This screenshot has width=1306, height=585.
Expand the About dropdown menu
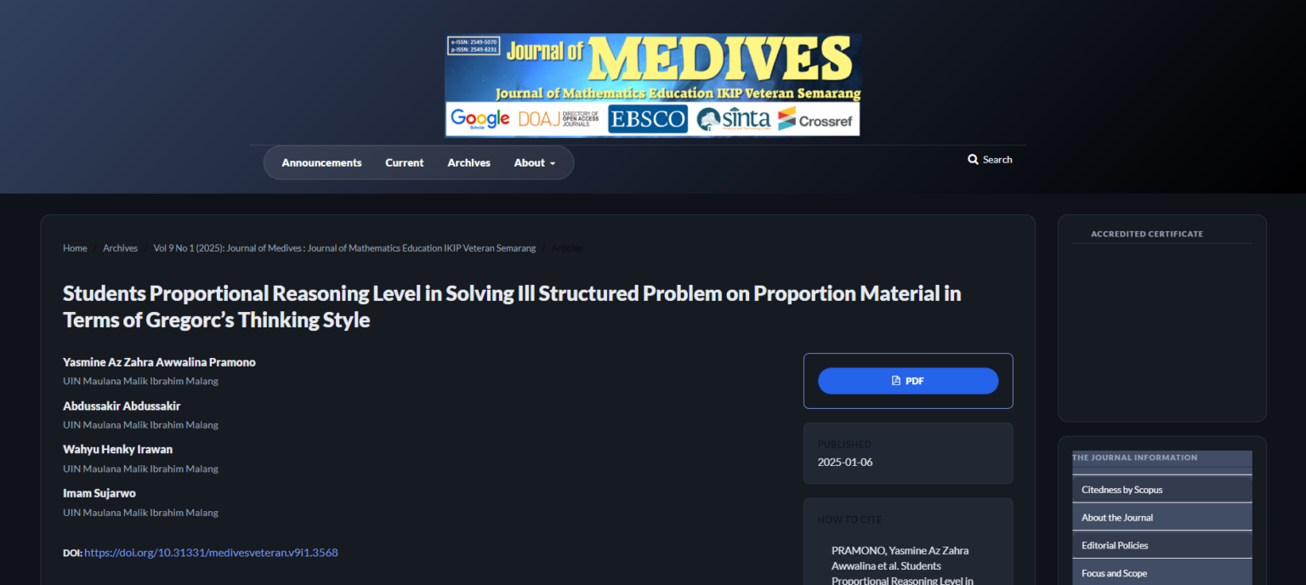tap(534, 162)
